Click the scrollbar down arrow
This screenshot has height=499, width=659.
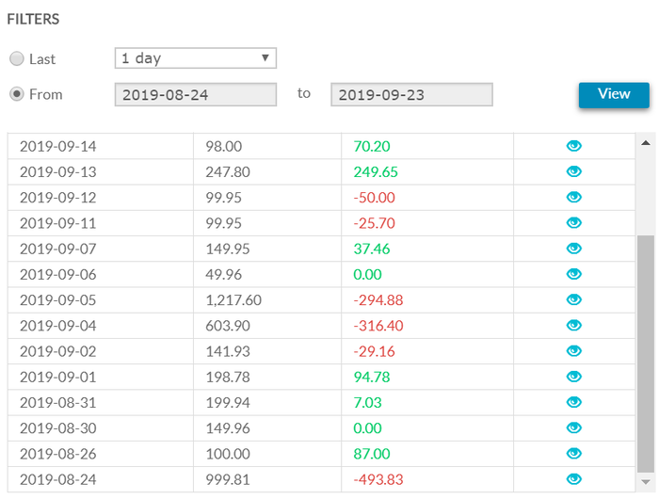pos(646,482)
